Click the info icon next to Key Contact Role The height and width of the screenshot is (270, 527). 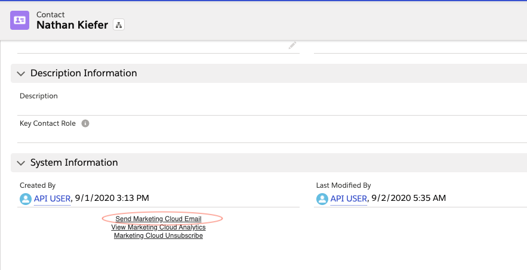click(85, 123)
